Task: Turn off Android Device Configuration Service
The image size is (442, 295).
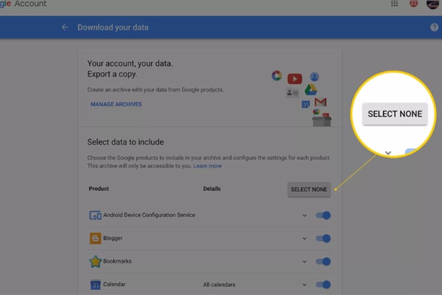Action: click(x=323, y=215)
